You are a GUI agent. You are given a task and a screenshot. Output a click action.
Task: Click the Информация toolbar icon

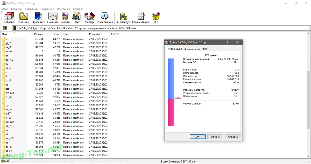pos(105,16)
